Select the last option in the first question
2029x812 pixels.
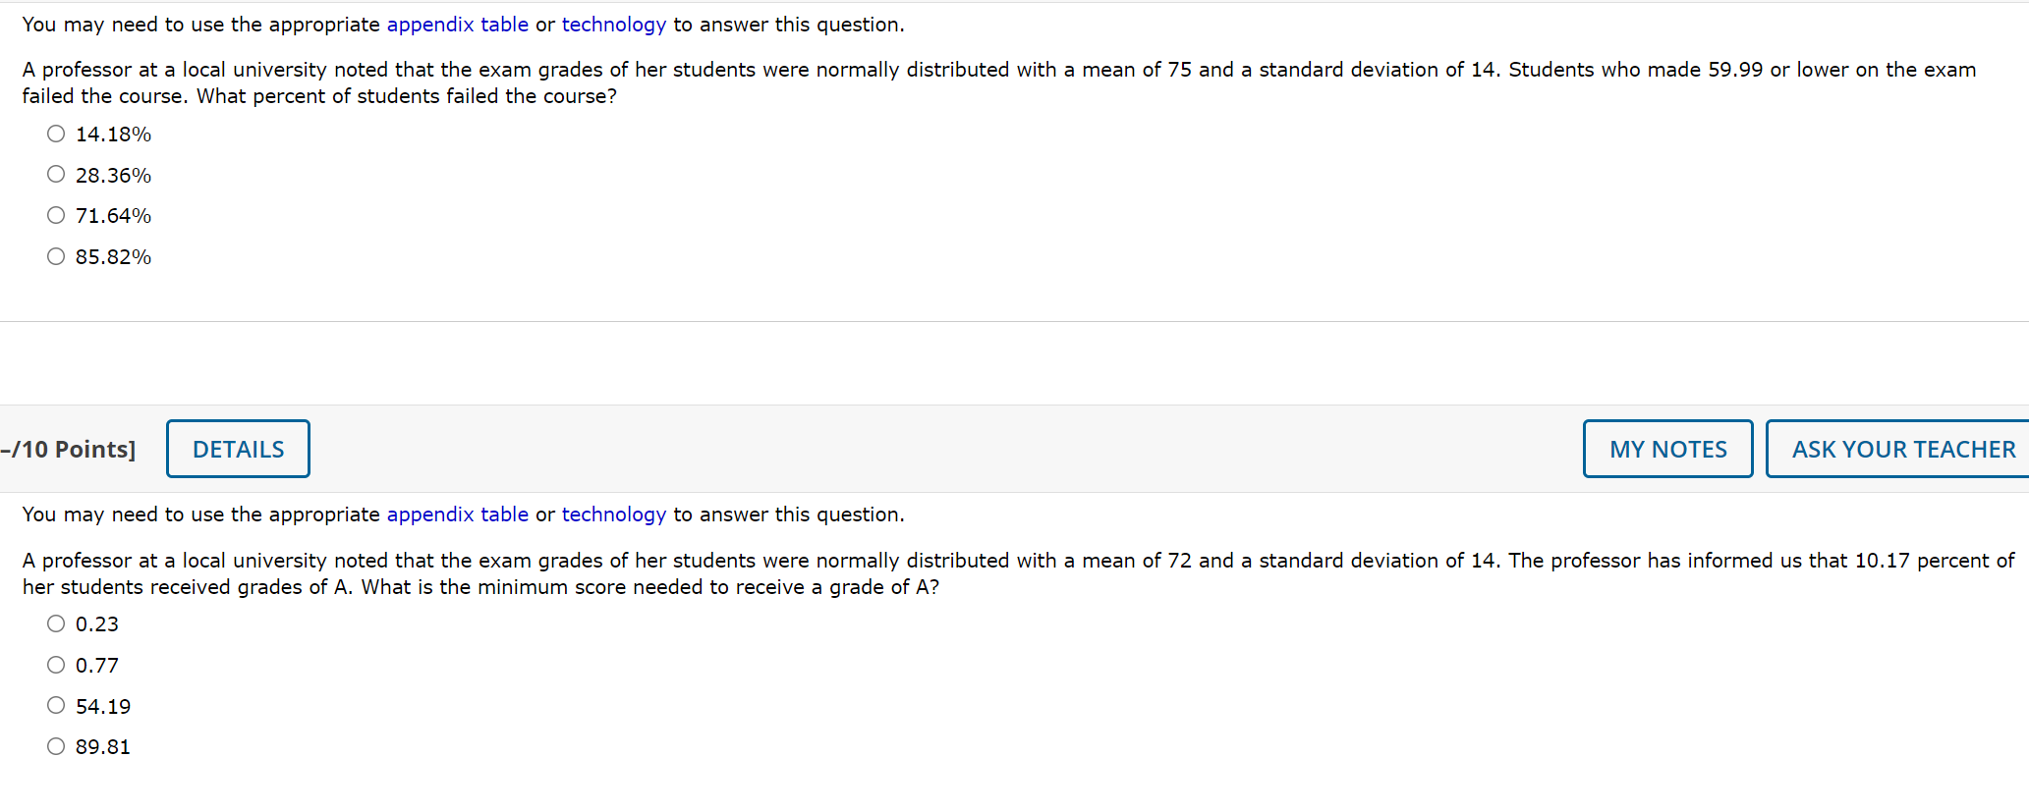pyautogui.click(x=56, y=255)
